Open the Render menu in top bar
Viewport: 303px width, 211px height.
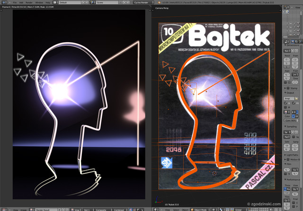click(x=29, y=2)
